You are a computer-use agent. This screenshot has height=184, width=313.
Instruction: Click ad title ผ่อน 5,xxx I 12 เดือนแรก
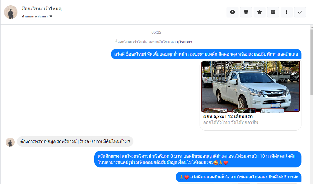228,116
